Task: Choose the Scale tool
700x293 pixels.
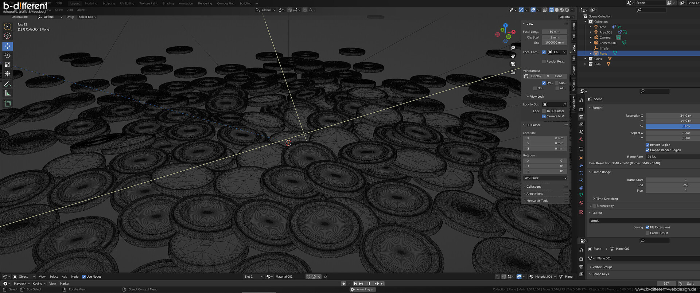Action: click(x=7, y=65)
